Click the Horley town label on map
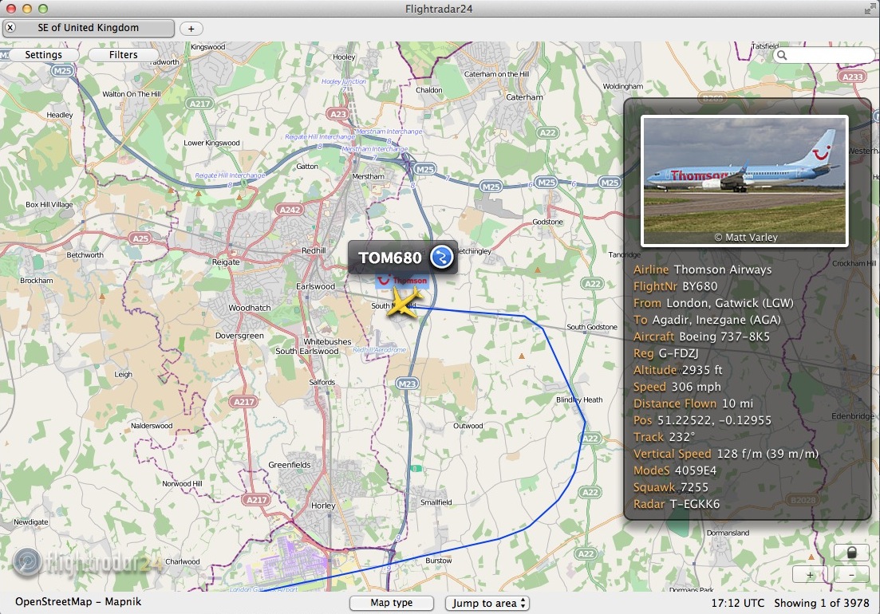Viewport: 880px width, 614px height. coord(323,506)
